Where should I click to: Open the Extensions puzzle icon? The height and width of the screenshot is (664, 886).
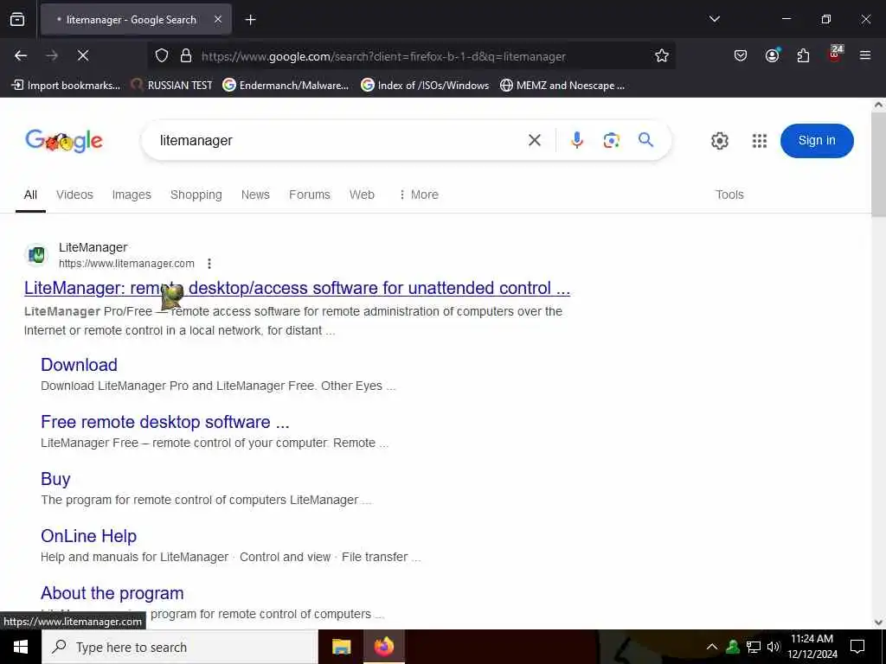[x=803, y=55]
